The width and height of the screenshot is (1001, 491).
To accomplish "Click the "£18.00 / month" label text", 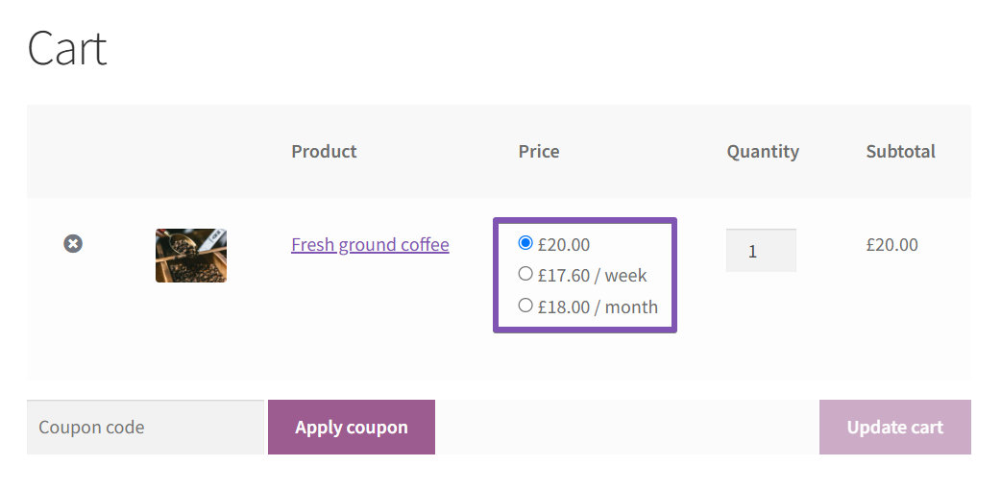I will tap(598, 307).
